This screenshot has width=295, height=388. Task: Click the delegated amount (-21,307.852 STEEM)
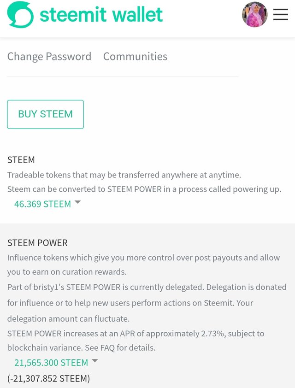48,379
